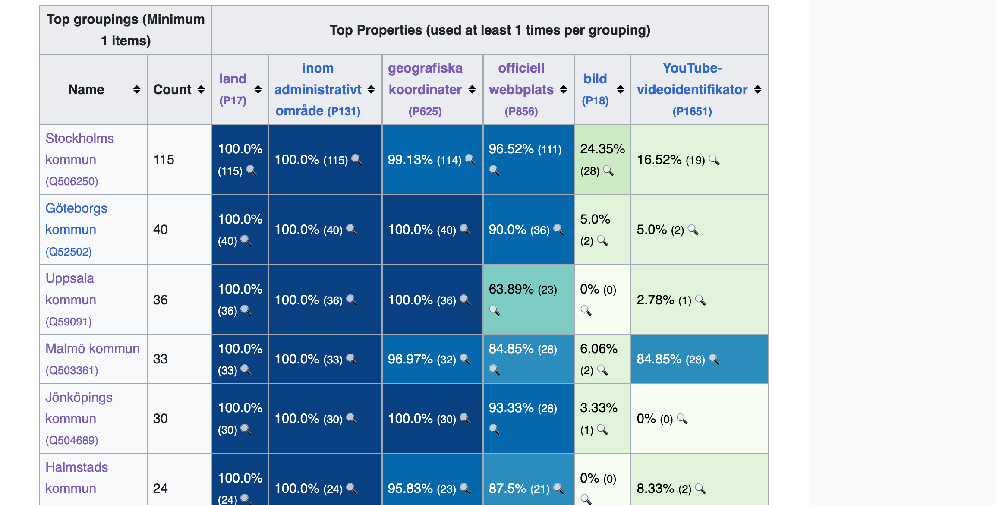Click magnifier under Uppsala's 63.89% webbplats value
The image size is (996, 505).
click(x=495, y=310)
